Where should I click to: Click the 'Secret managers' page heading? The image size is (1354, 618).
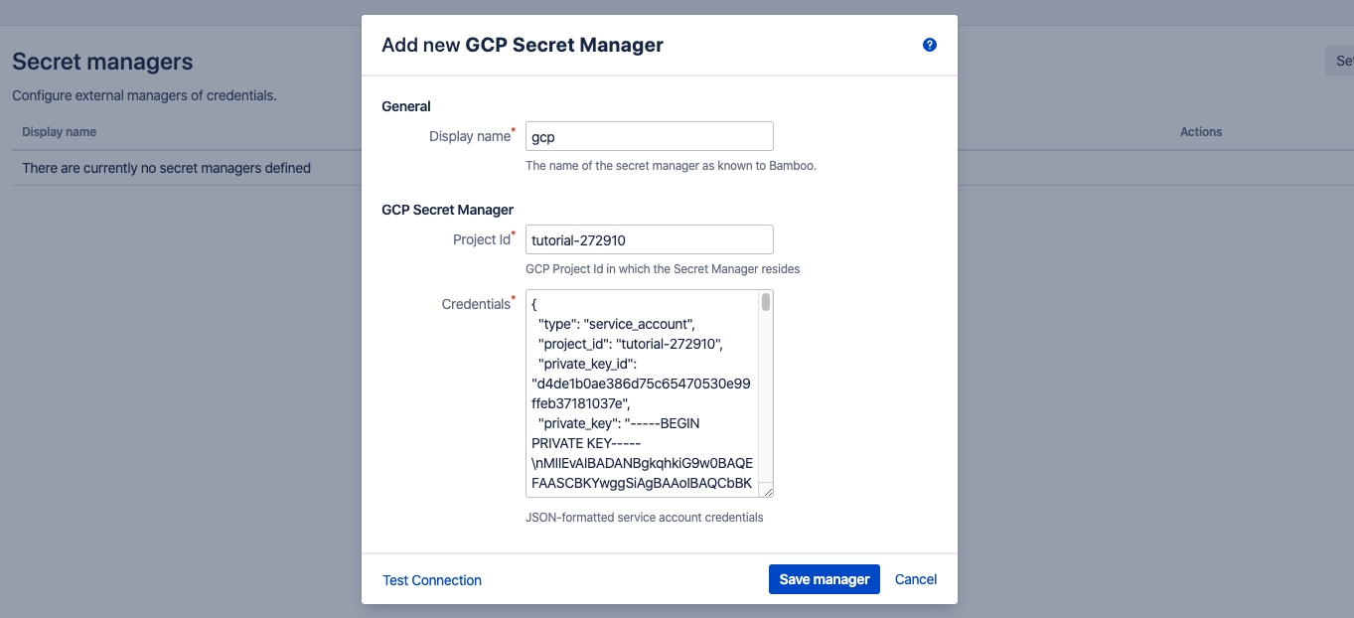(x=102, y=62)
